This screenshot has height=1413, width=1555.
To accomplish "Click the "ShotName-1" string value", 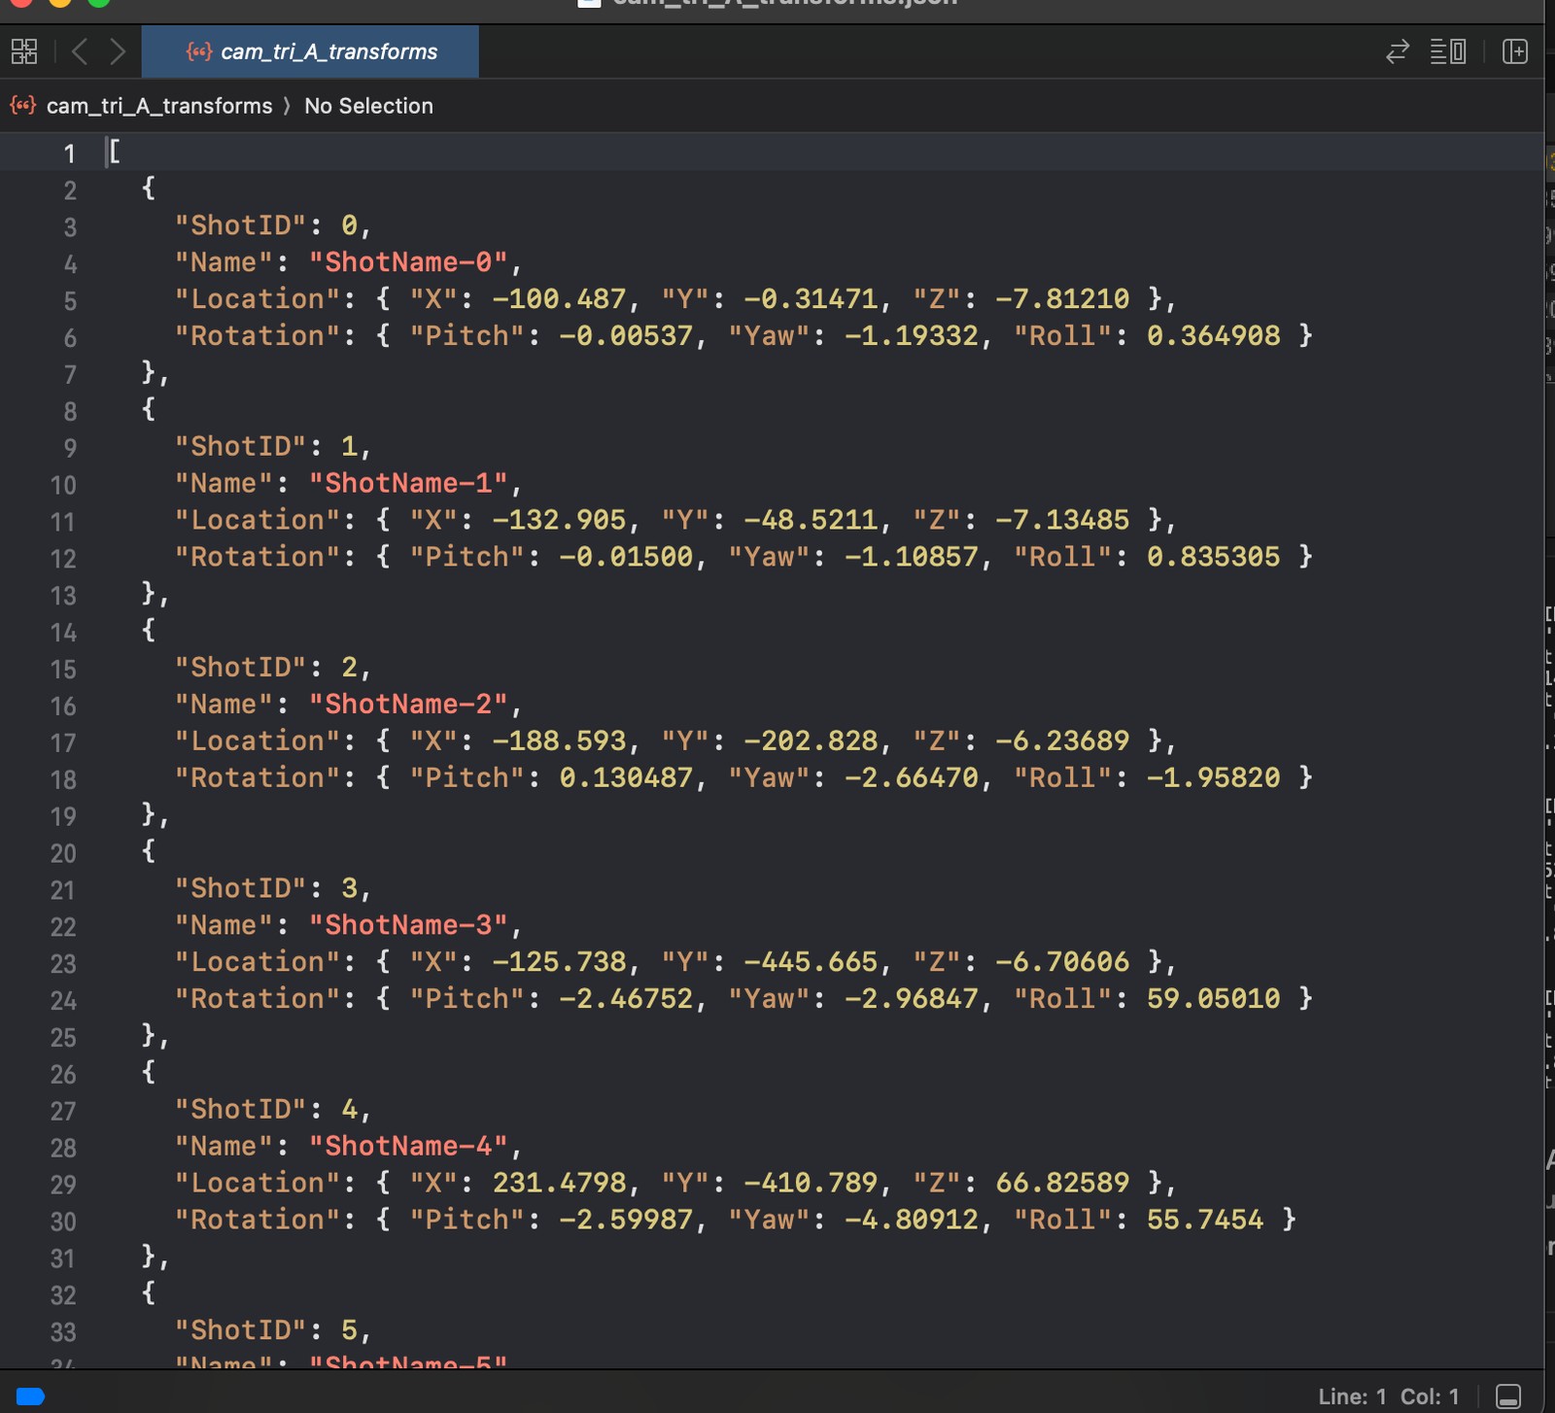I will point(408,483).
